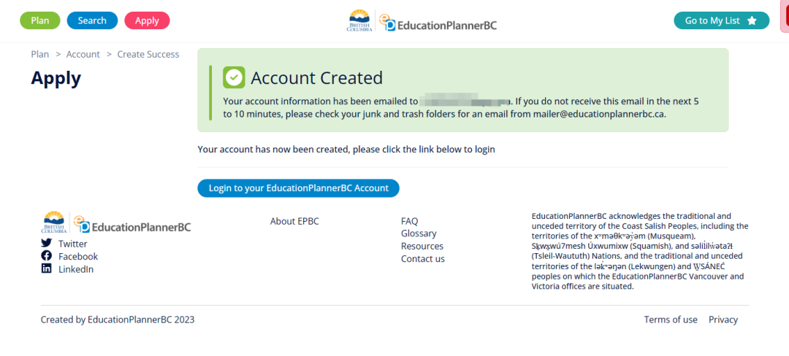This screenshot has height=356, width=789.
Task: Click Go to My List button
Action: pyautogui.click(x=722, y=20)
